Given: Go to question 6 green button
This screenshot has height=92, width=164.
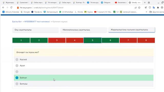Looking at the screenshot, I should [x=110, y=40].
